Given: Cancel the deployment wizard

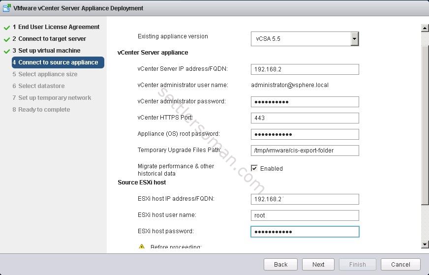Looking at the screenshot, I should [x=400, y=264].
